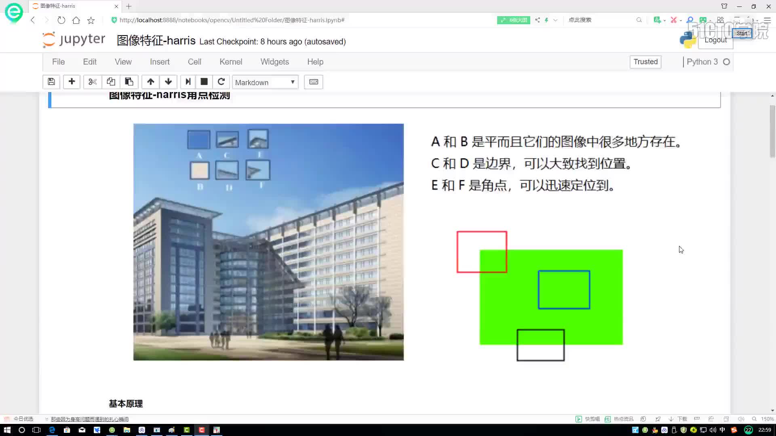Move selected cell down arrow
The image size is (776, 436).
pyautogui.click(x=169, y=82)
